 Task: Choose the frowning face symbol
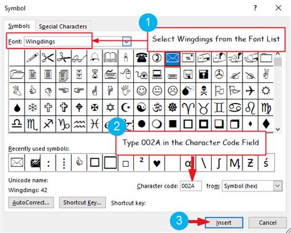(173, 91)
